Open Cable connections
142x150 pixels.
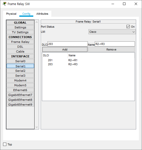[x=20, y=52]
